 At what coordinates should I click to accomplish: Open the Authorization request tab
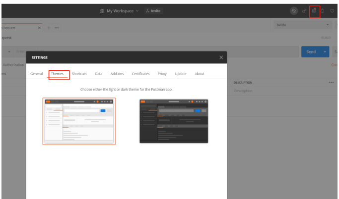coord(13,65)
